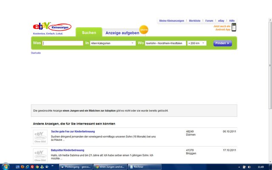Click the date 17.10.2011 text

(229, 150)
